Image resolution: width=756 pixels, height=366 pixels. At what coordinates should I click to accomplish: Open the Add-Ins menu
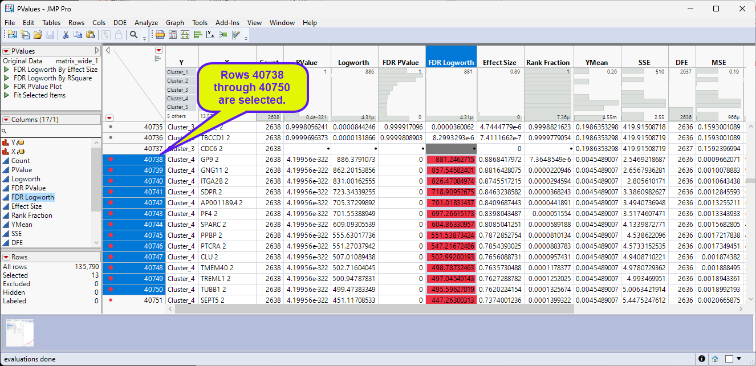pos(227,23)
